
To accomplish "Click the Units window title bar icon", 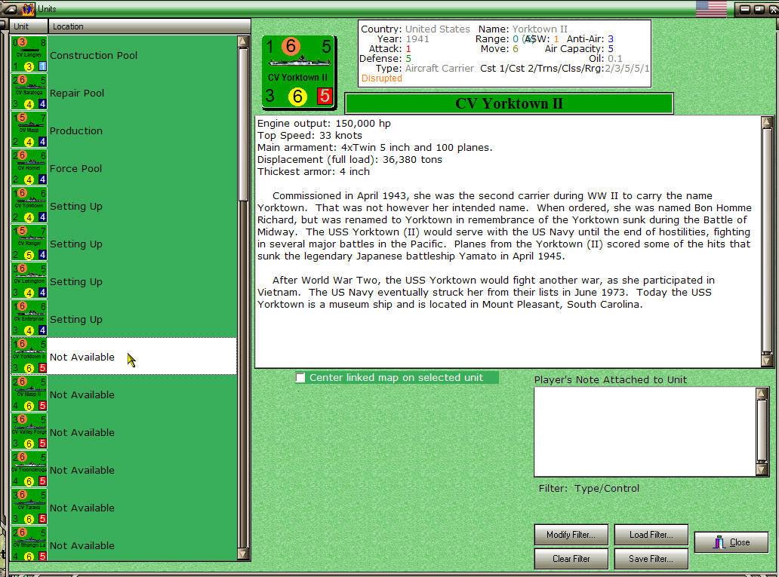I will tap(29, 8).
